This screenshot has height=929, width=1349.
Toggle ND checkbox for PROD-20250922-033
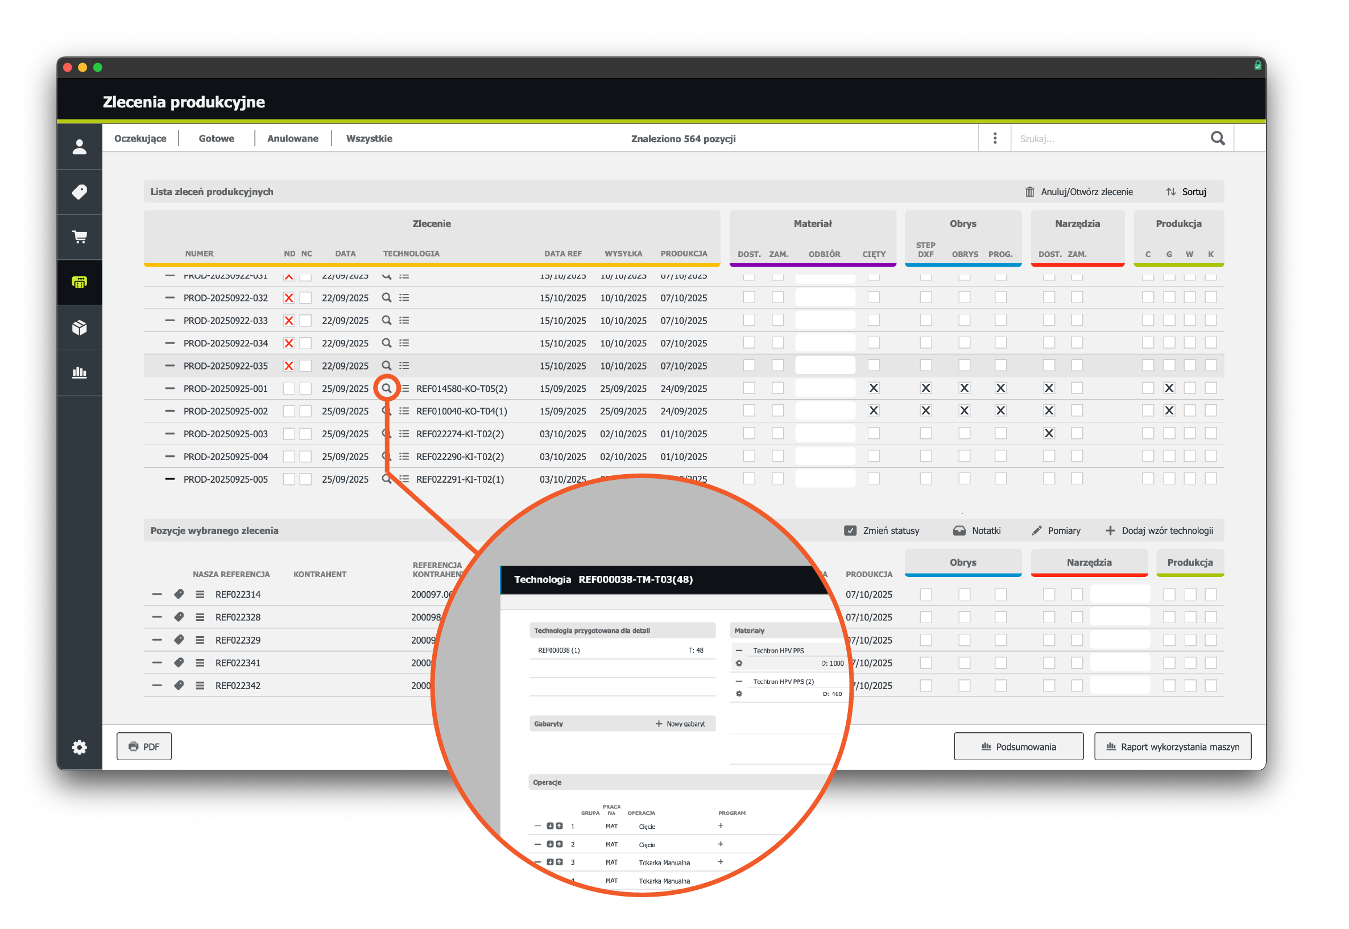(289, 320)
